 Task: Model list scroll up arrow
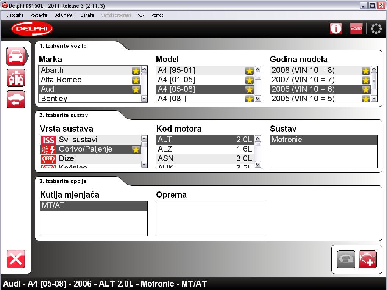[257, 69]
